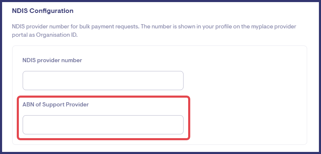Viewport: 321px width, 154px height.
Task: Click the NDIS provider number input field
Action: 103,81
